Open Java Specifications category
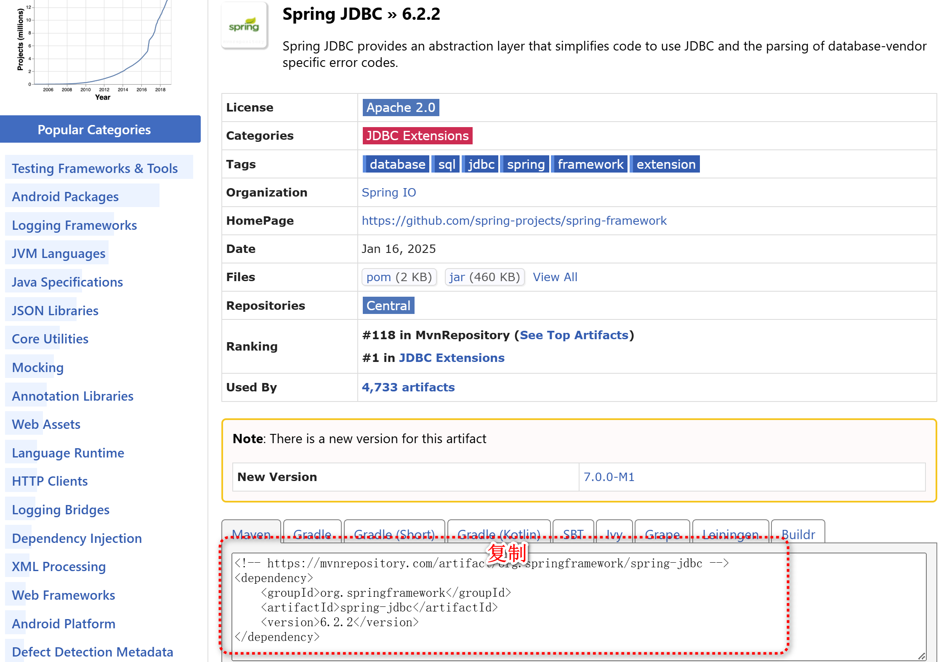Screen dimensions: 944x662 click(67, 282)
